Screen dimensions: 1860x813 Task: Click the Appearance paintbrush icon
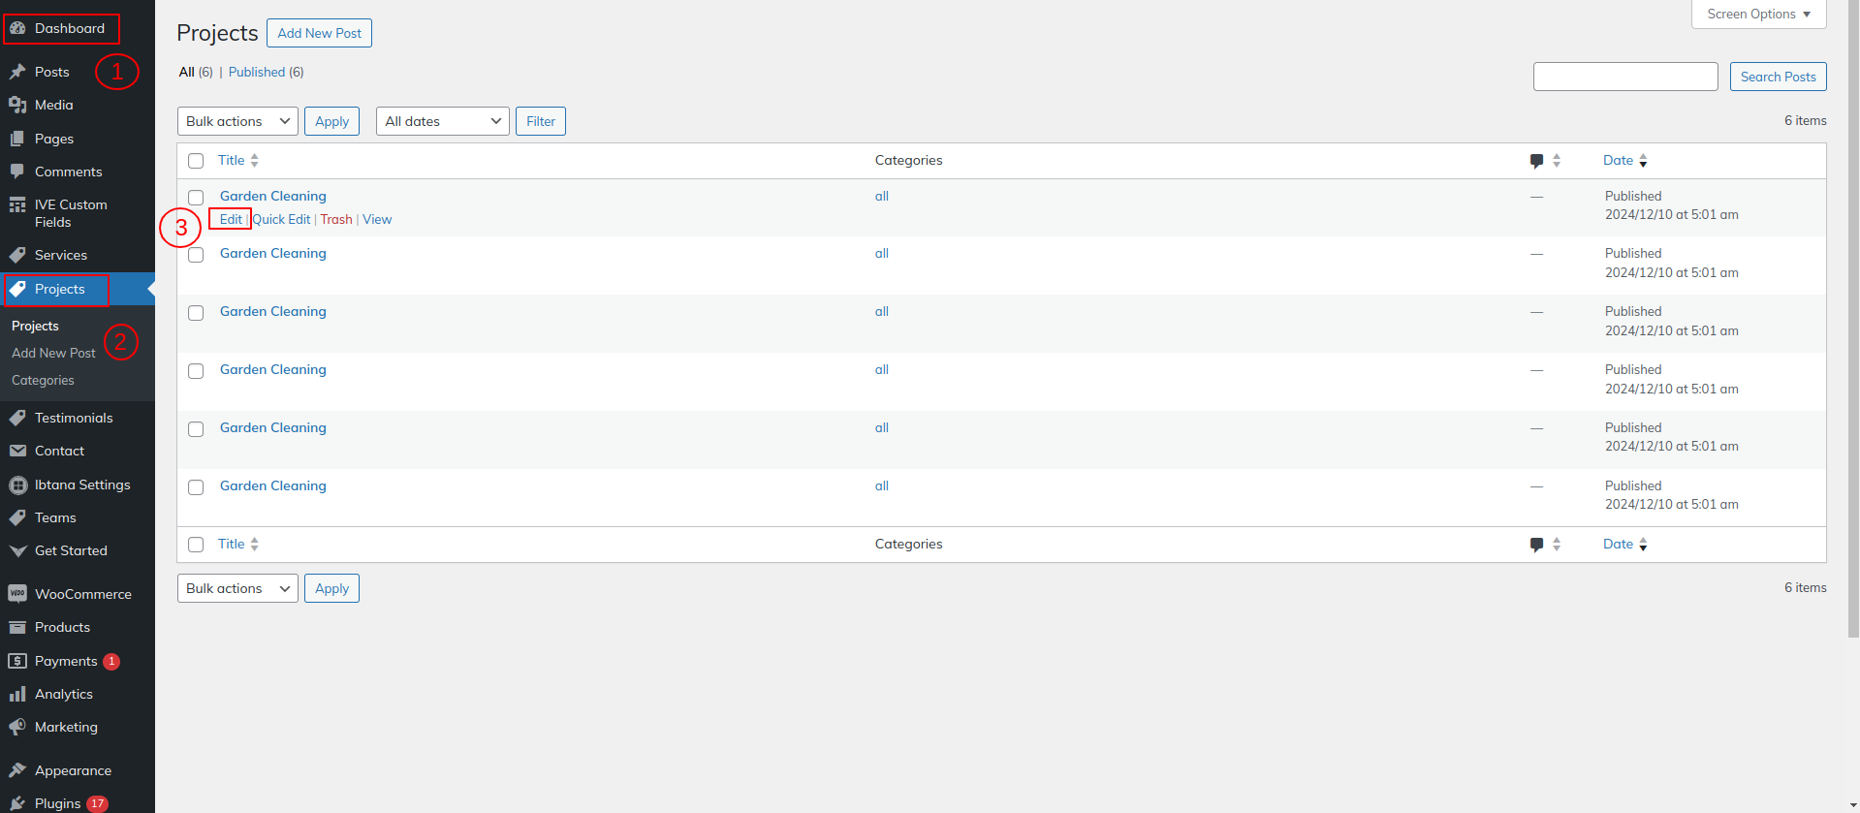pos(17,770)
